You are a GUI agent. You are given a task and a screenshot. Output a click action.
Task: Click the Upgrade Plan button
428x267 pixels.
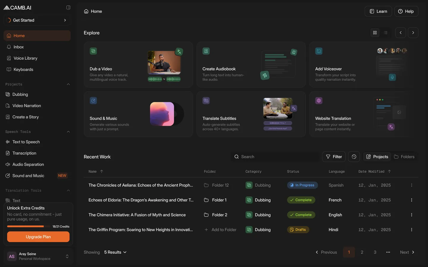tap(38, 237)
